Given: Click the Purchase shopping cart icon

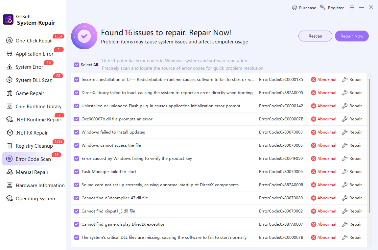Looking at the screenshot, I should coord(294,8).
